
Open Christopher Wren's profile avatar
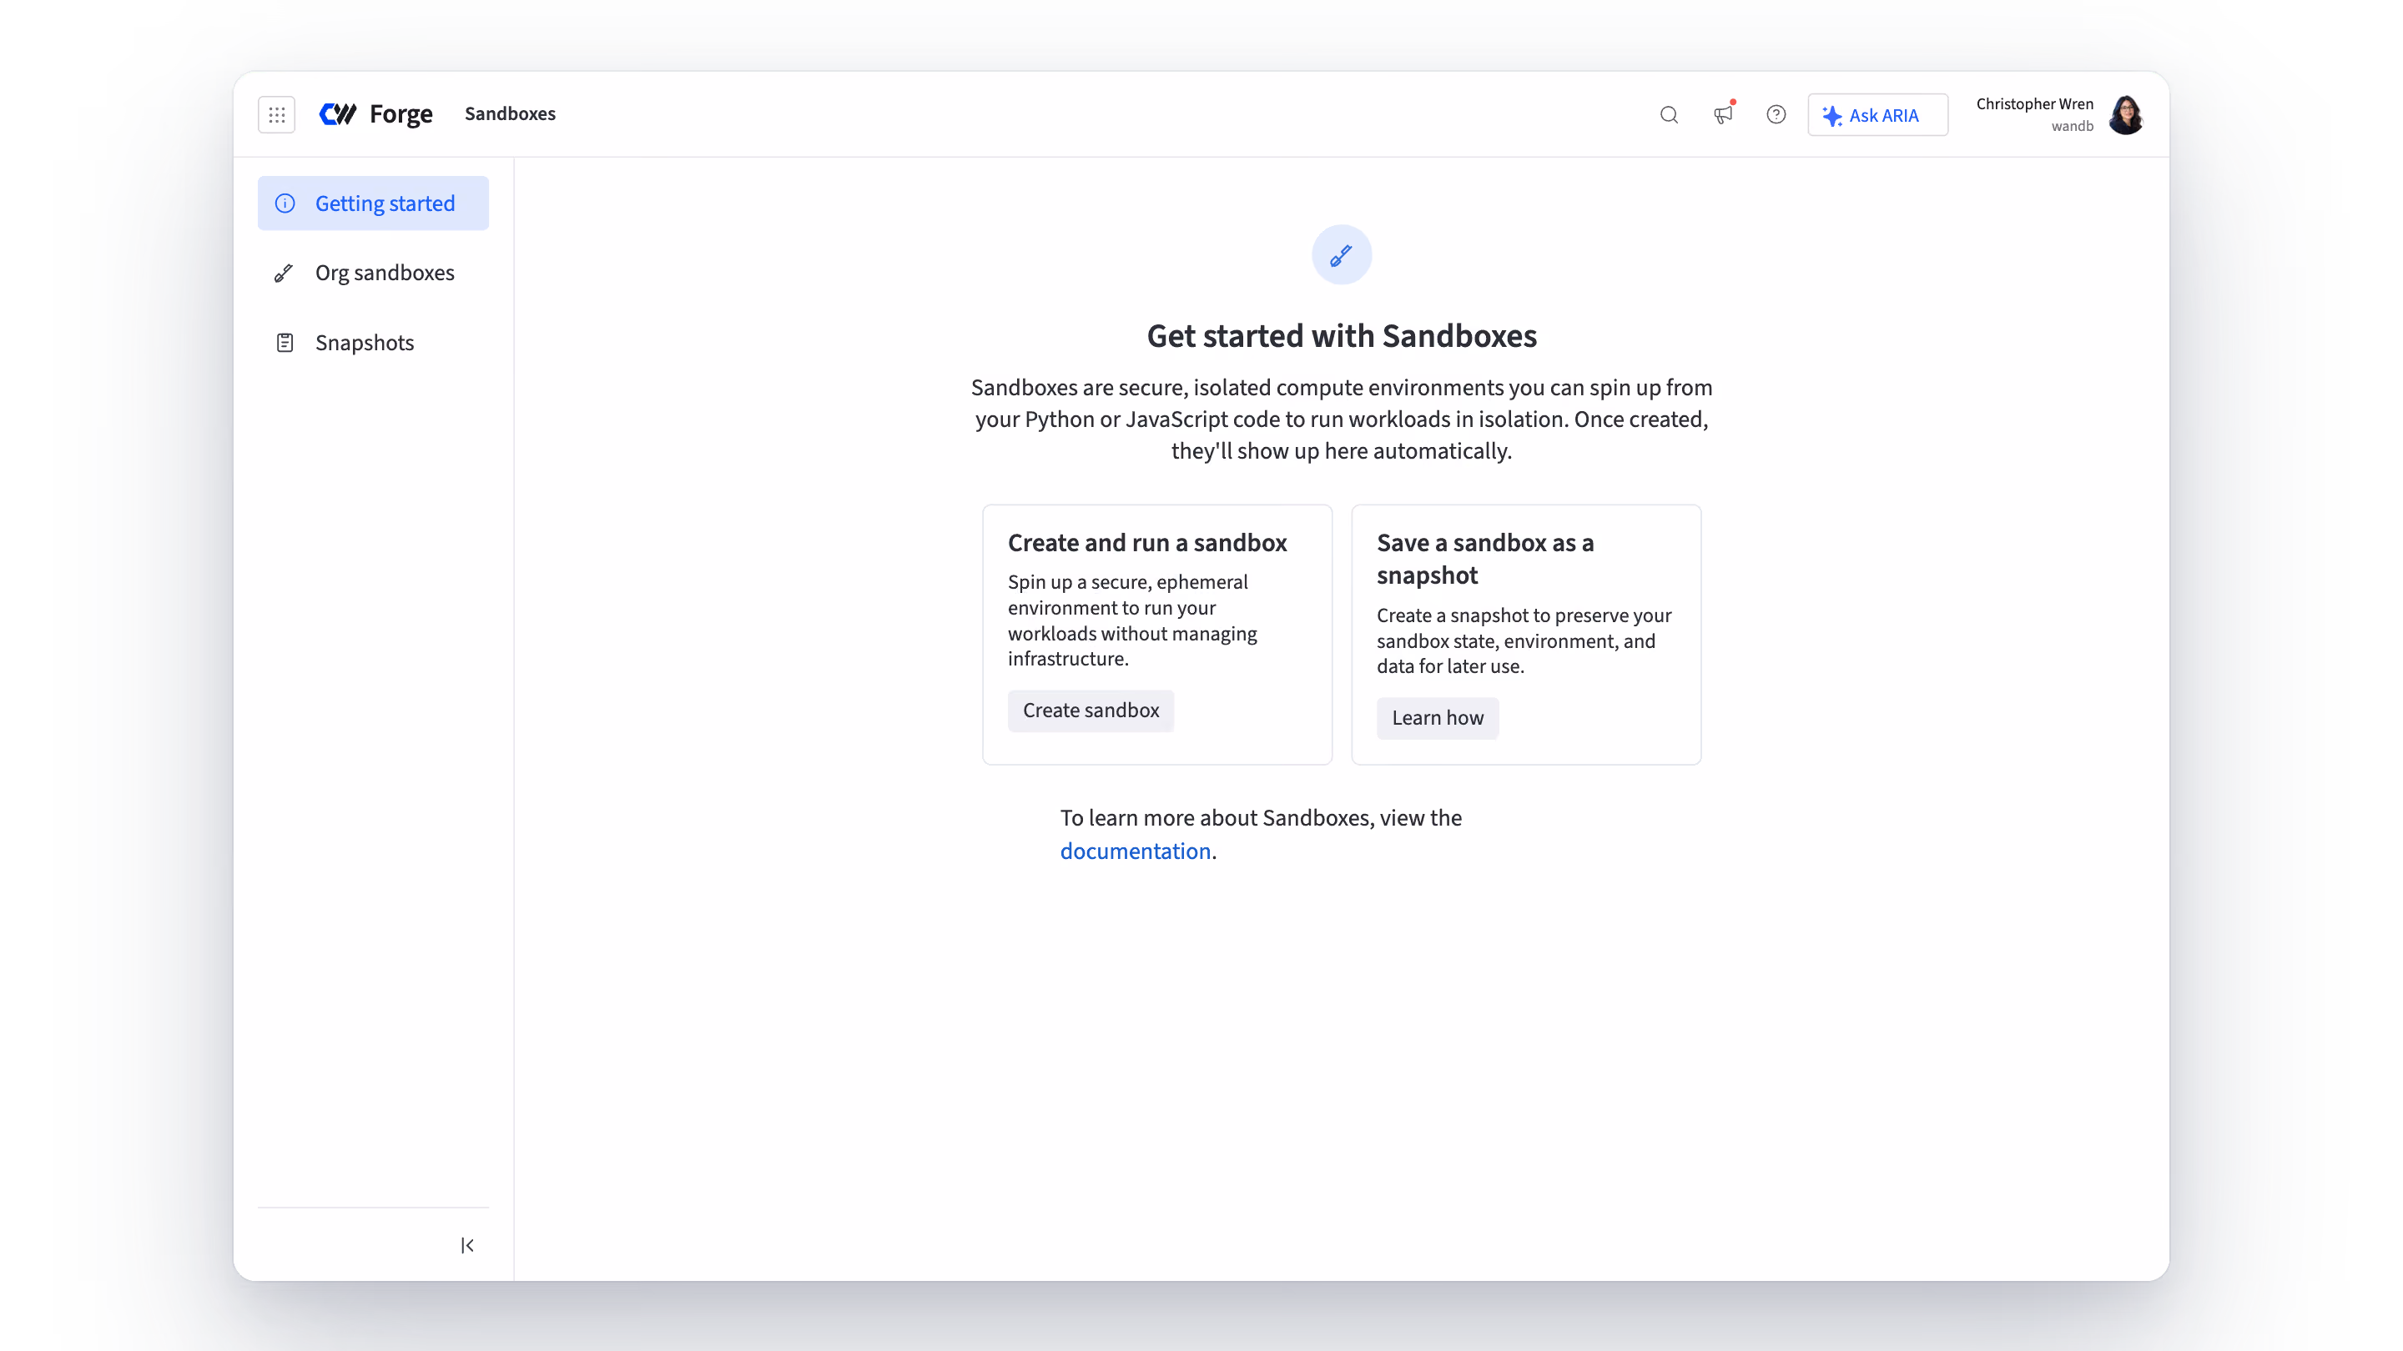click(x=2126, y=115)
